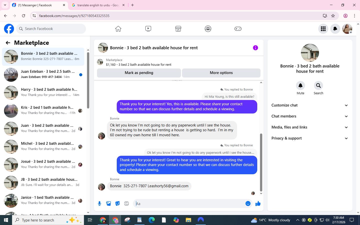
Task: Open the Groups icon
Action: click(208, 29)
